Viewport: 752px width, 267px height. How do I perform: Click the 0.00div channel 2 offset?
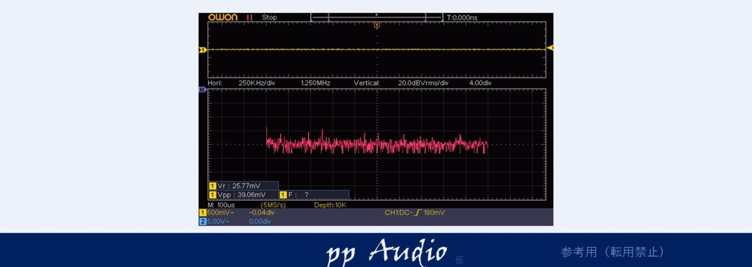[x=260, y=221]
